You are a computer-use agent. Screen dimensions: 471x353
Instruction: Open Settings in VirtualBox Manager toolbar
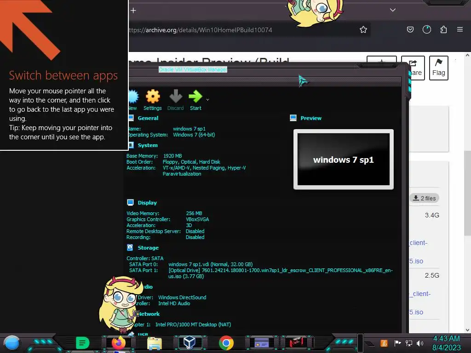(x=153, y=100)
